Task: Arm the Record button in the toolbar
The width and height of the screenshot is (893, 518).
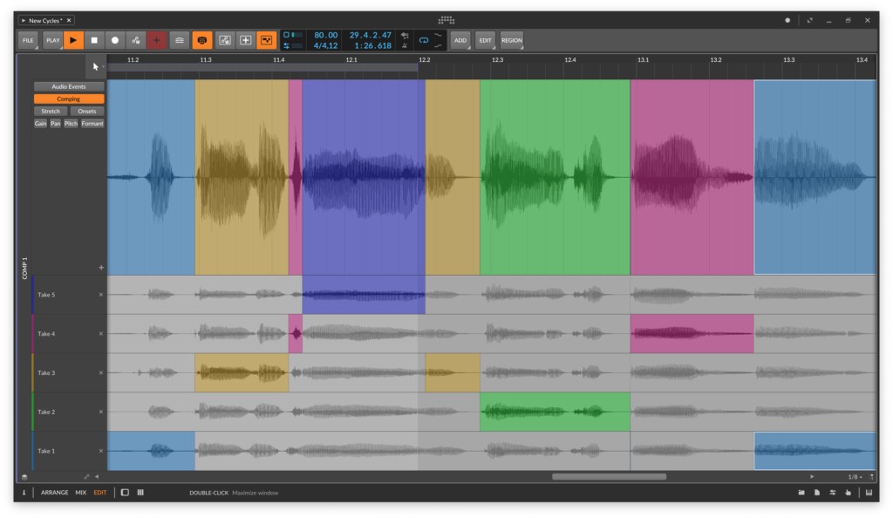Action: point(116,40)
